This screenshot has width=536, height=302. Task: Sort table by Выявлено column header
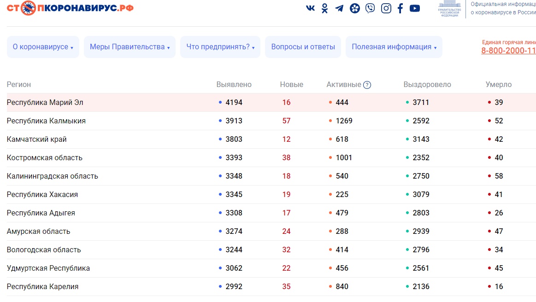point(234,85)
